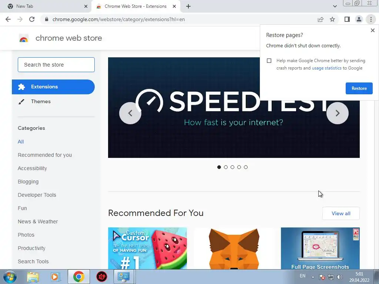The width and height of the screenshot is (379, 284).
Task: Select the second carousel dot
Action: tap(226, 167)
